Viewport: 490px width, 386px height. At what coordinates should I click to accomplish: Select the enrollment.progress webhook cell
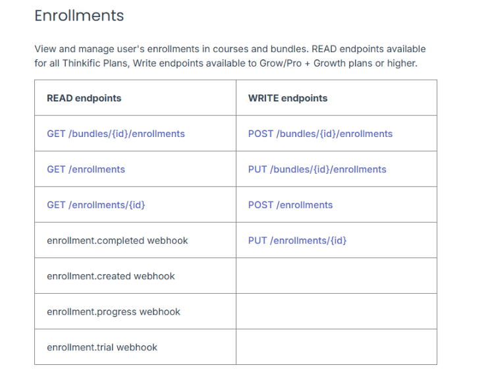113,312
